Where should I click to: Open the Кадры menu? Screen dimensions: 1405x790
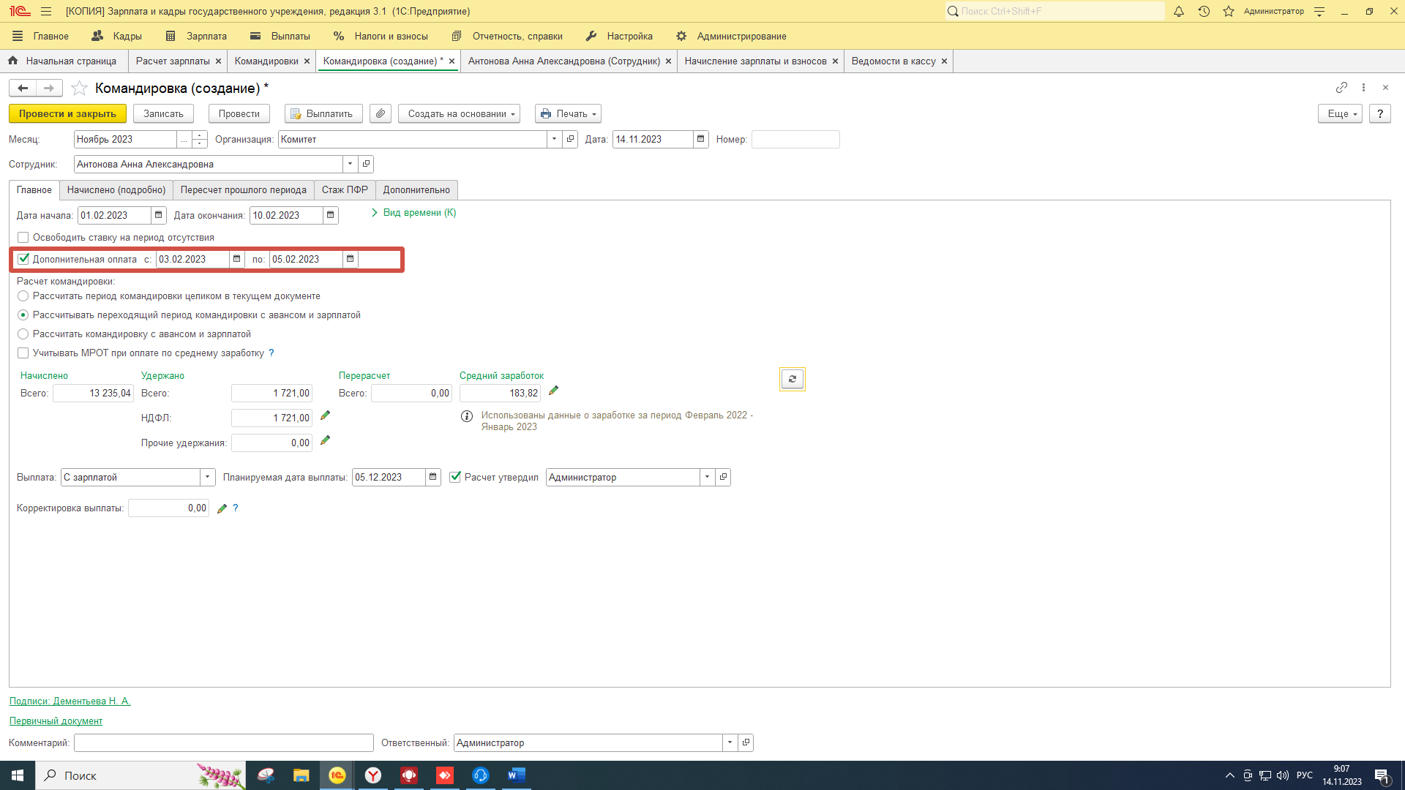pyautogui.click(x=117, y=36)
